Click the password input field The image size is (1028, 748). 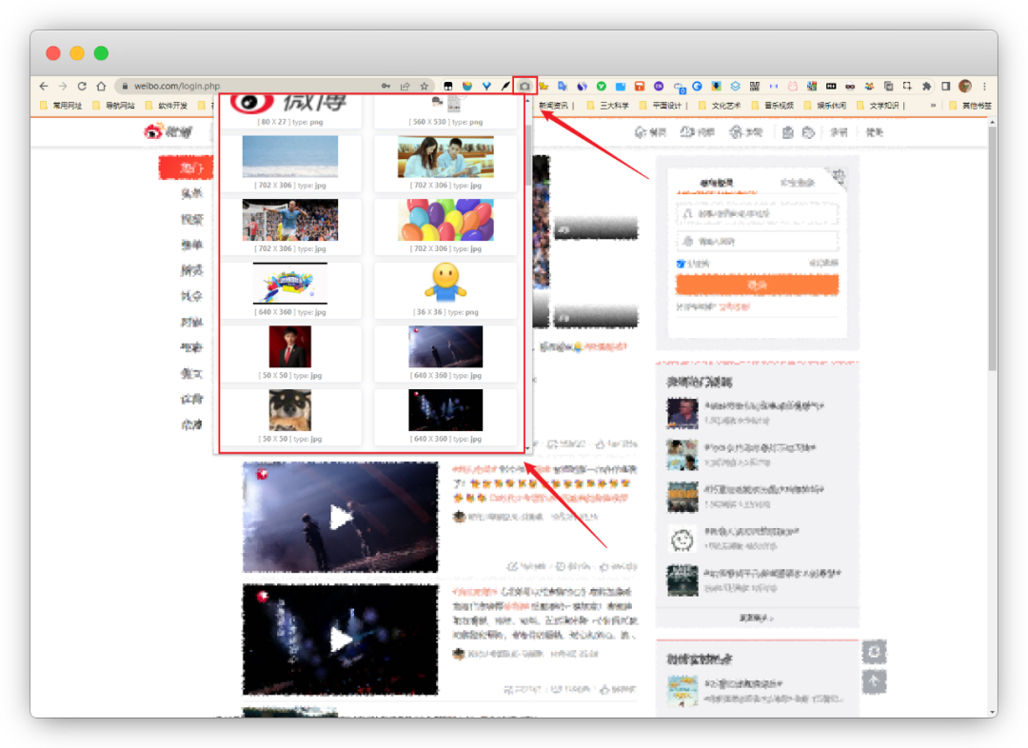(758, 242)
